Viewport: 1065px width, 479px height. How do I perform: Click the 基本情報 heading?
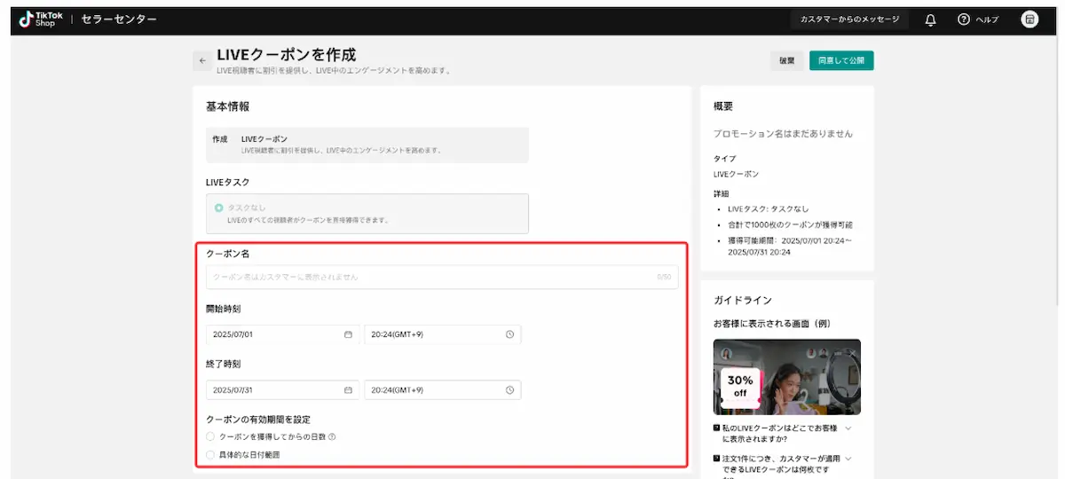point(227,106)
